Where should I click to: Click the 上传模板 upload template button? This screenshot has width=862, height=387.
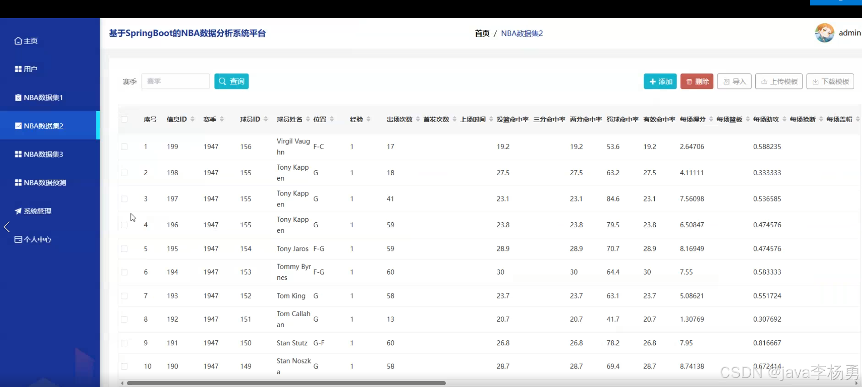(x=779, y=81)
